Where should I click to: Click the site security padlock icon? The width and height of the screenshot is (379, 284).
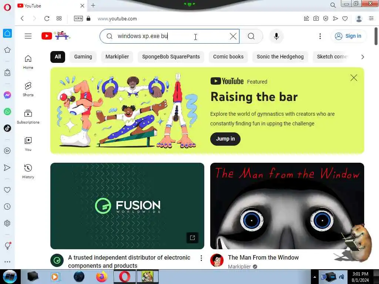pos(88,18)
